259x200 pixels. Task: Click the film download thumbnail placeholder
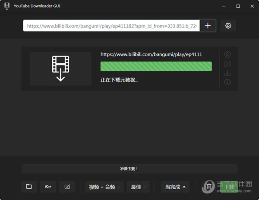coord(60,69)
